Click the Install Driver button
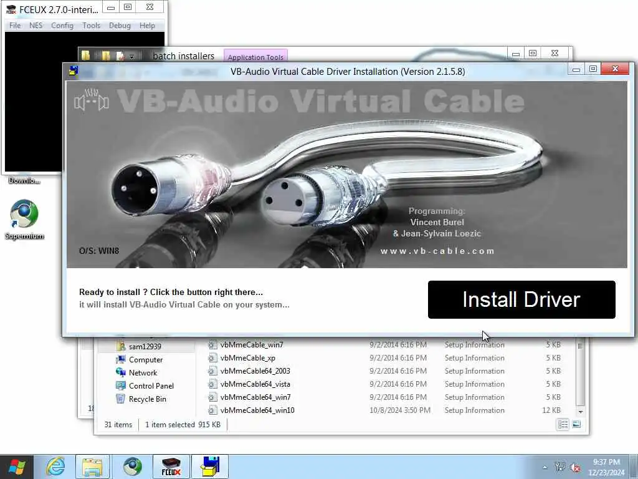Image resolution: width=638 pixels, height=479 pixels. (521, 299)
